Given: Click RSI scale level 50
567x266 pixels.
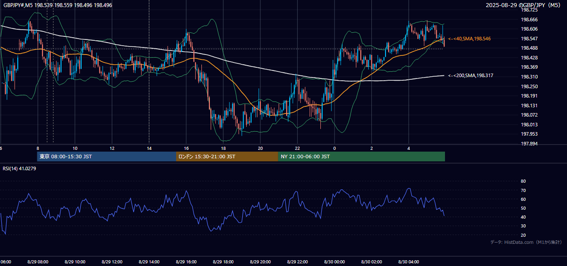Looking at the screenshot, I should pyautogui.click(x=523, y=208).
